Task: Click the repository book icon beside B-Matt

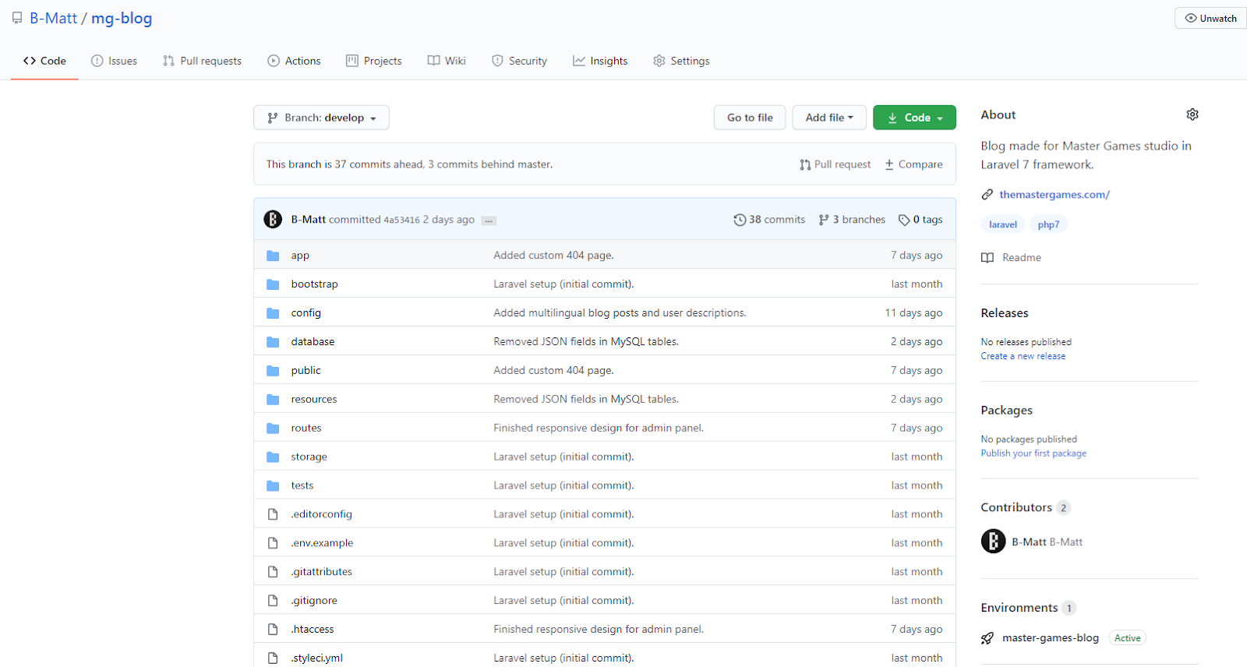Action: pos(17,18)
